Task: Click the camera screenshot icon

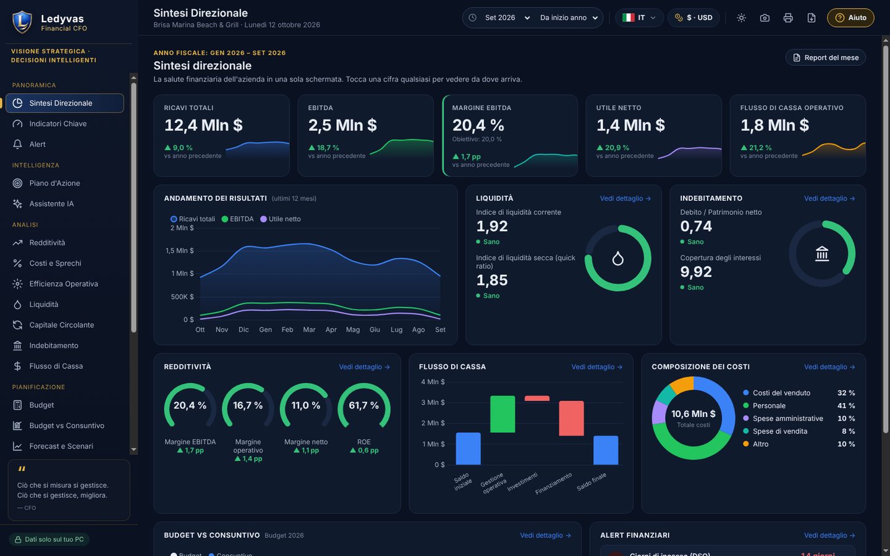Action: [x=765, y=18]
